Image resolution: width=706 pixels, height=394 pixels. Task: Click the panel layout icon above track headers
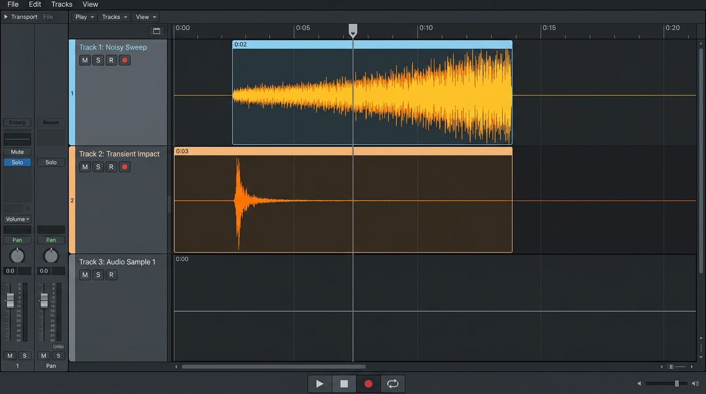coord(156,31)
